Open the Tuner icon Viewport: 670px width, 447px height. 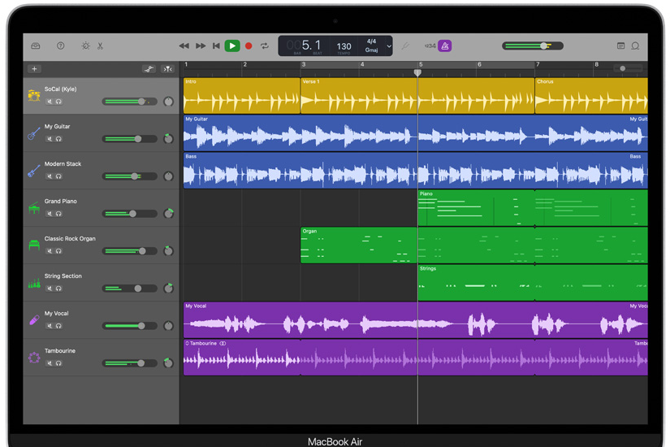405,46
